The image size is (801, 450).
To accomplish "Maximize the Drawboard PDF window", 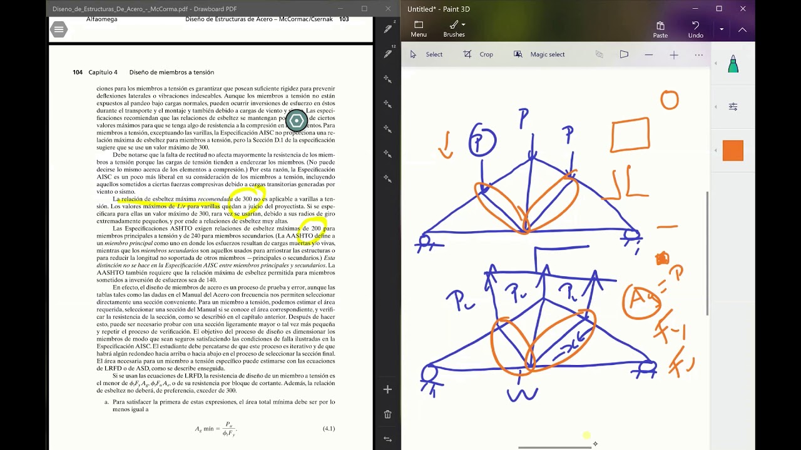I will tap(364, 9).
